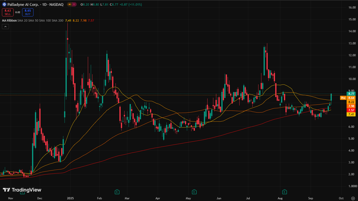
Task: Collapse the indicator legend with the chevron
Action: (5, 27)
